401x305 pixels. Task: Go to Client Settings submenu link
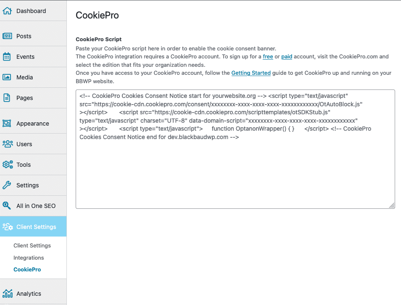pos(32,245)
